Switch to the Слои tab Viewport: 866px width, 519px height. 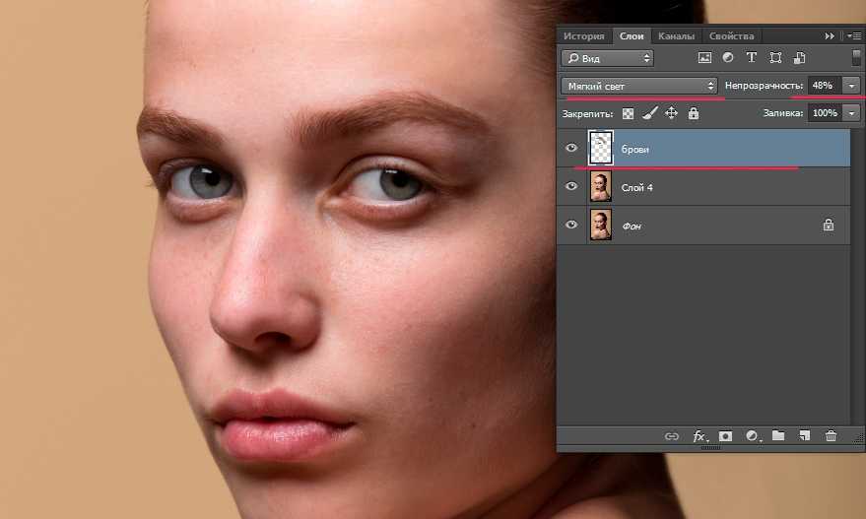click(x=632, y=35)
